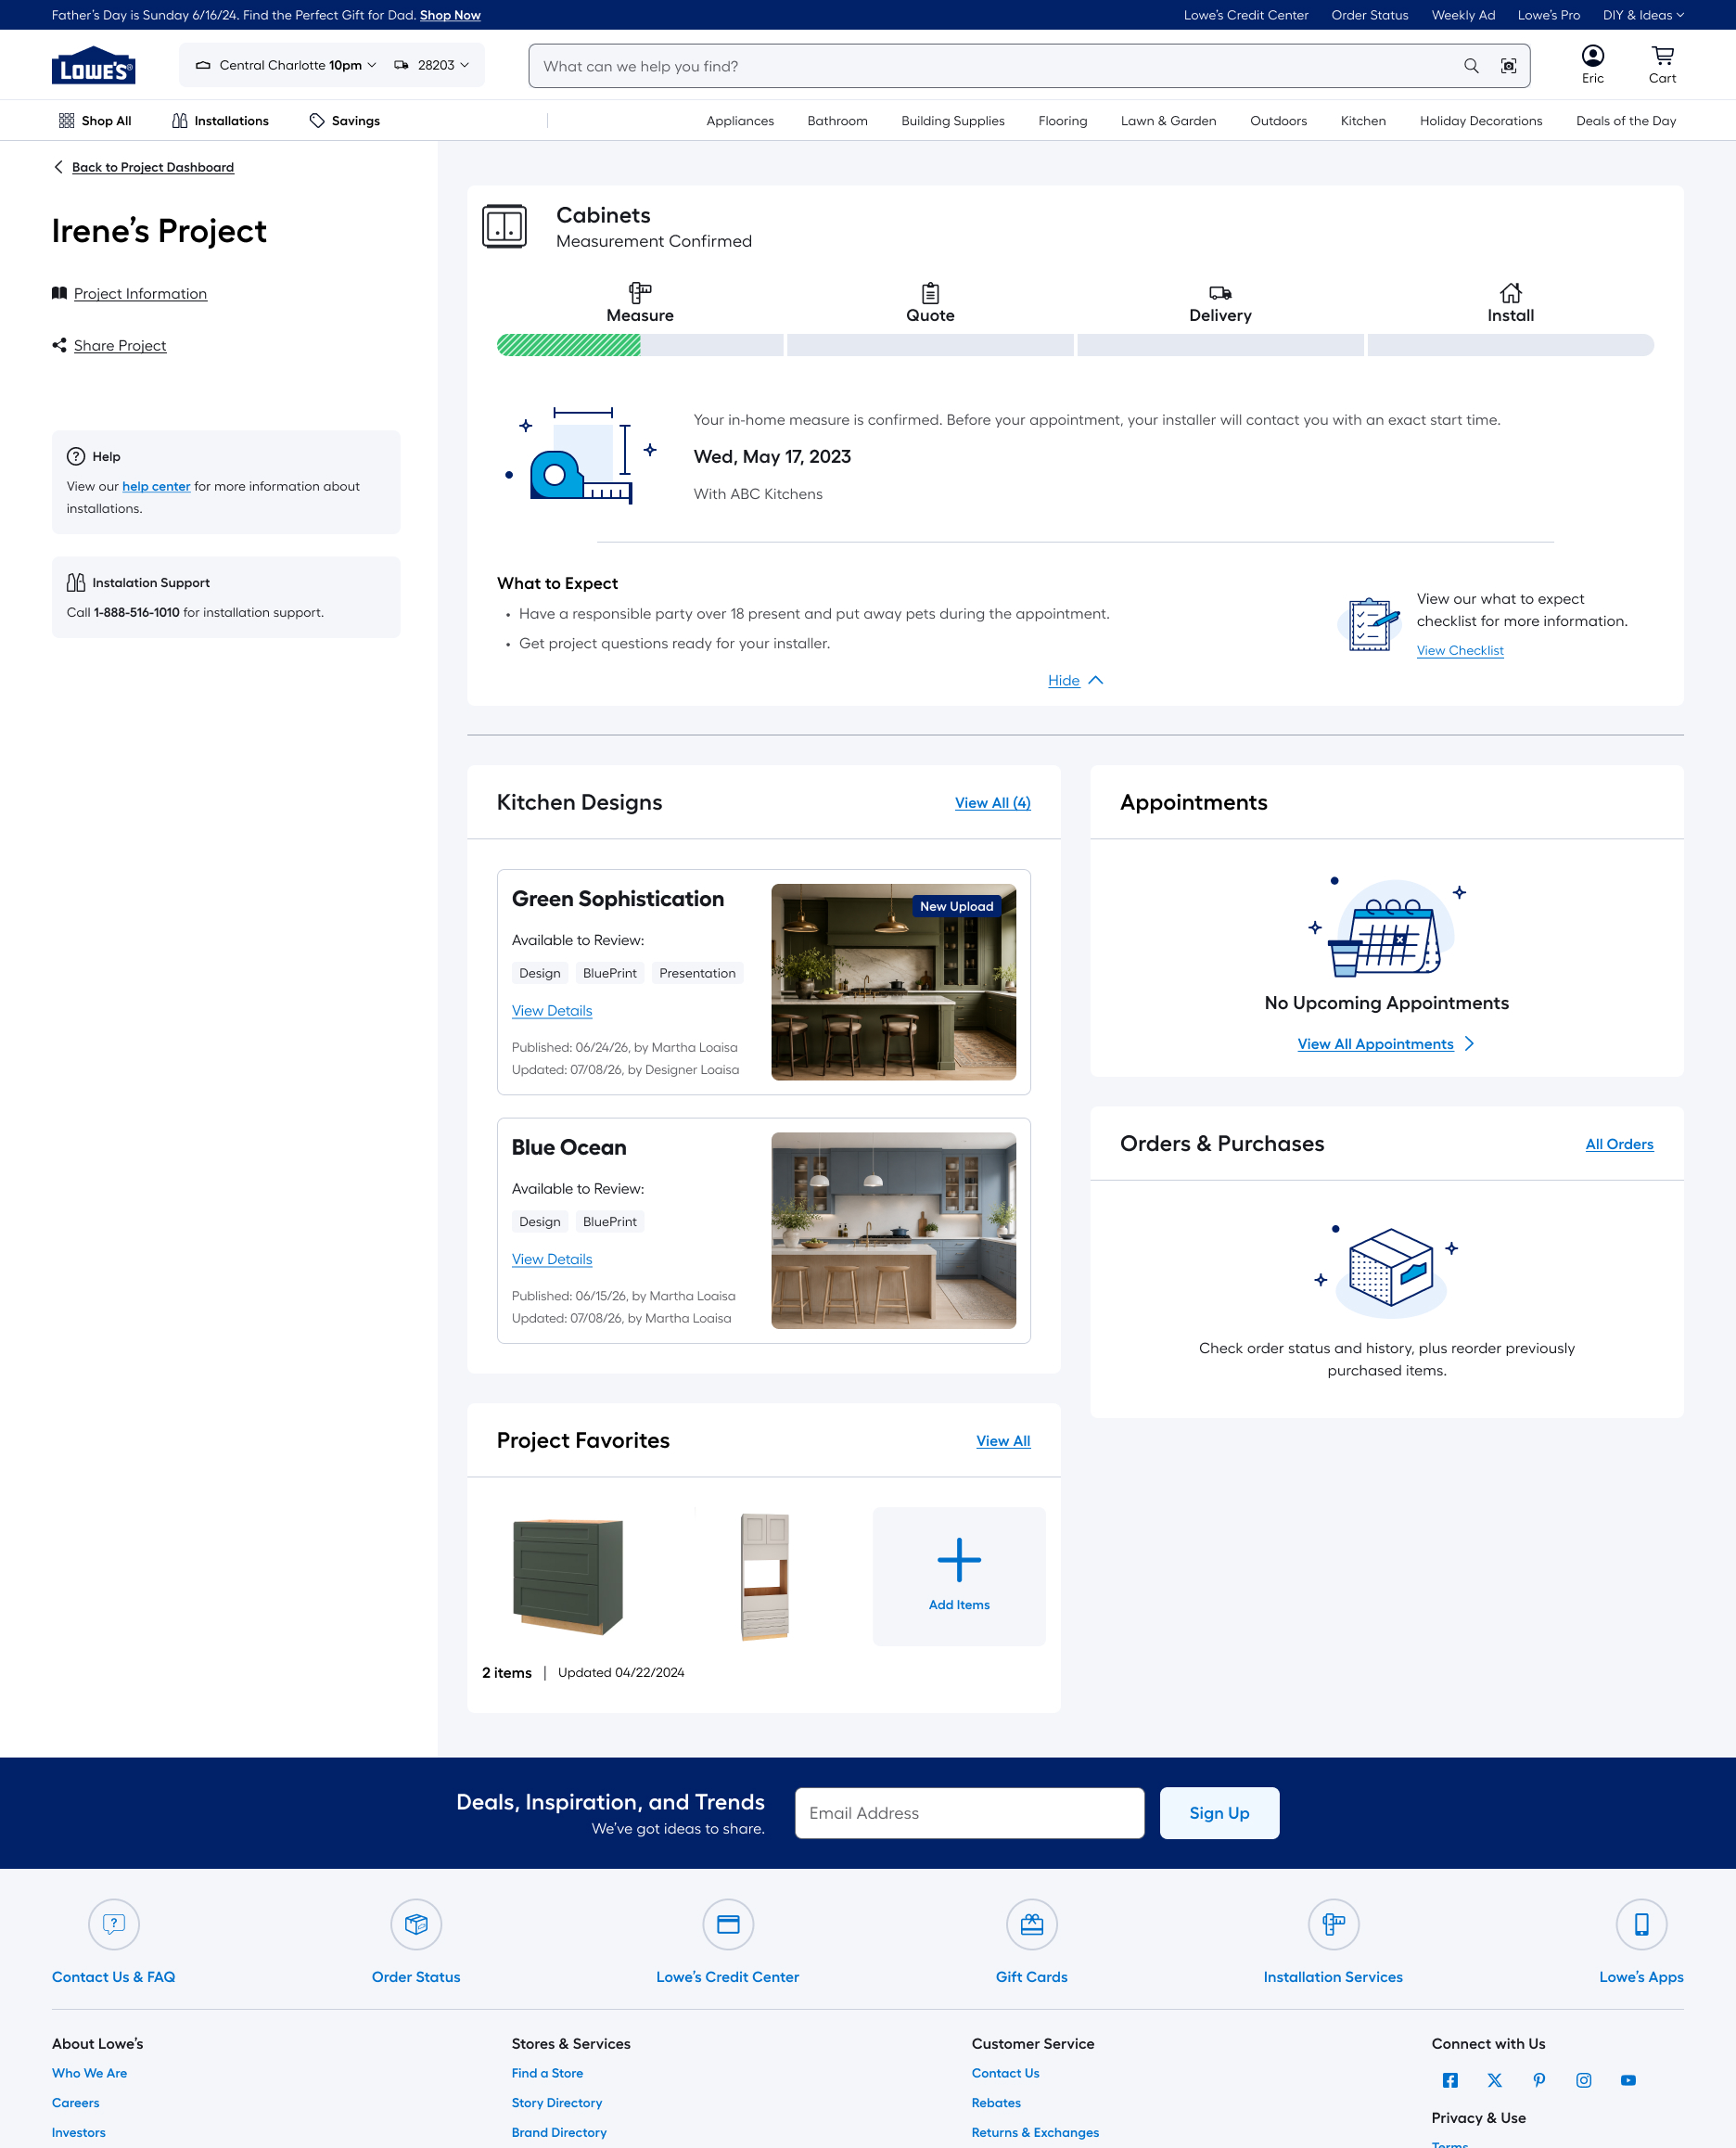Click the Email Address field
The height and width of the screenshot is (2148, 1736).
(969, 1813)
